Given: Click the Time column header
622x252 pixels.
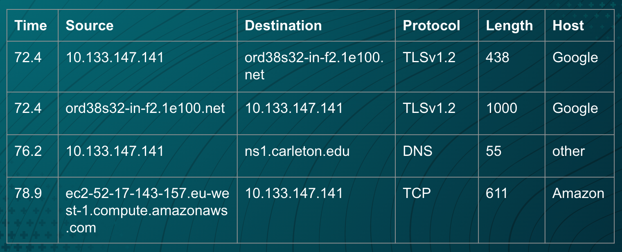Looking at the screenshot, I should click(x=31, y=26).
